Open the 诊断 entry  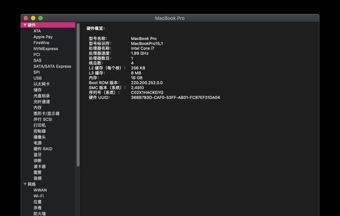pyautogui.click(x=37, y=160)
